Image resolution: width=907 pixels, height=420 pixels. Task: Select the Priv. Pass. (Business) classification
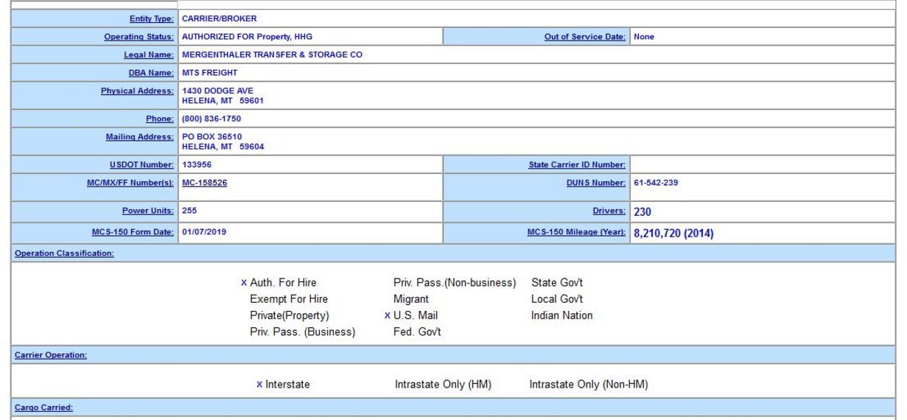(x=302, y=332)
